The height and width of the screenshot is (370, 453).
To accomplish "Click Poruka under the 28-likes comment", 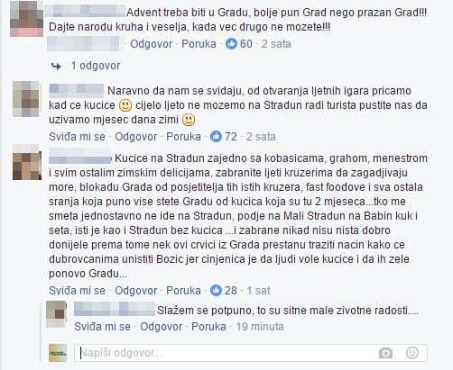I will tap(183, 291).
